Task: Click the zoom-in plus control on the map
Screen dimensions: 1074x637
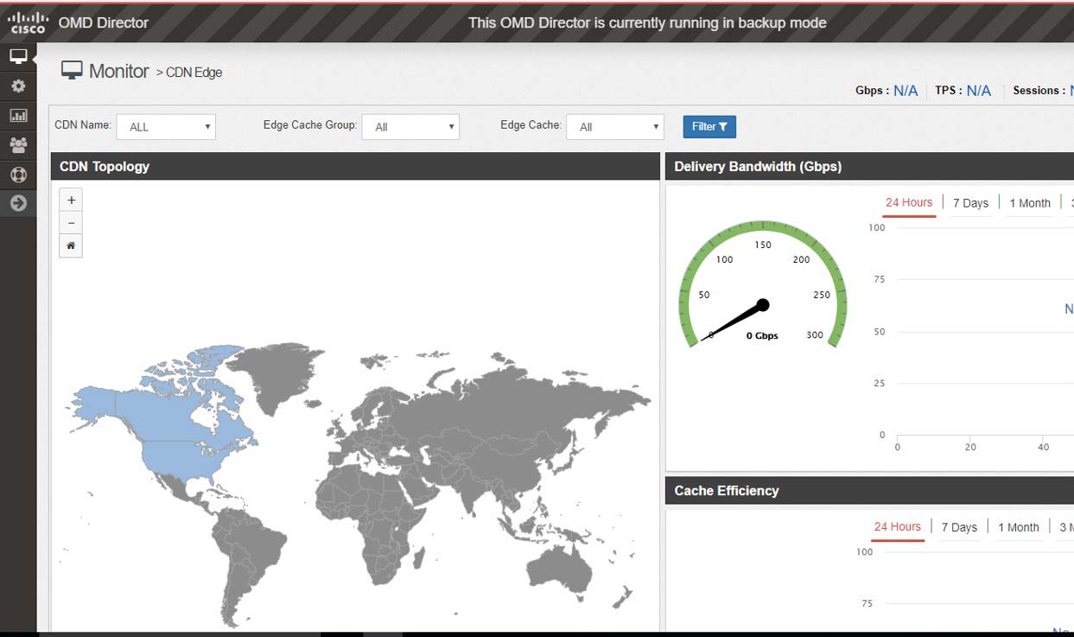Action: click(71, 200)
